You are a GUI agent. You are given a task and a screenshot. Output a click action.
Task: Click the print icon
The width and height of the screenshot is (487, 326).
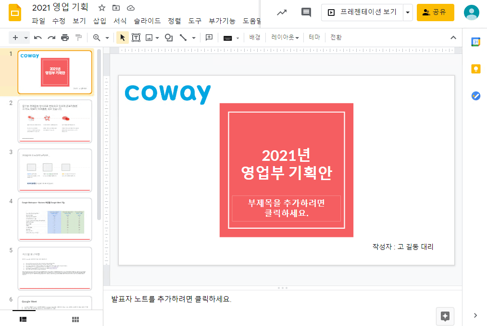click(x=65, y=38)
